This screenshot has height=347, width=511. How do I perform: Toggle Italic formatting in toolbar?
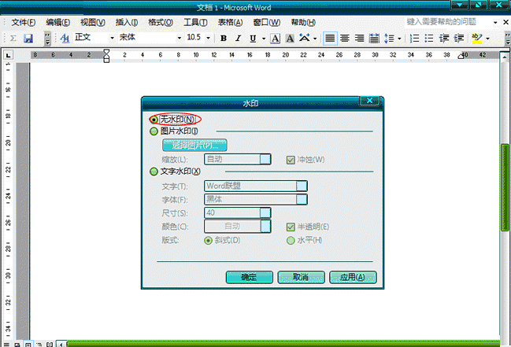click(239, 38)
